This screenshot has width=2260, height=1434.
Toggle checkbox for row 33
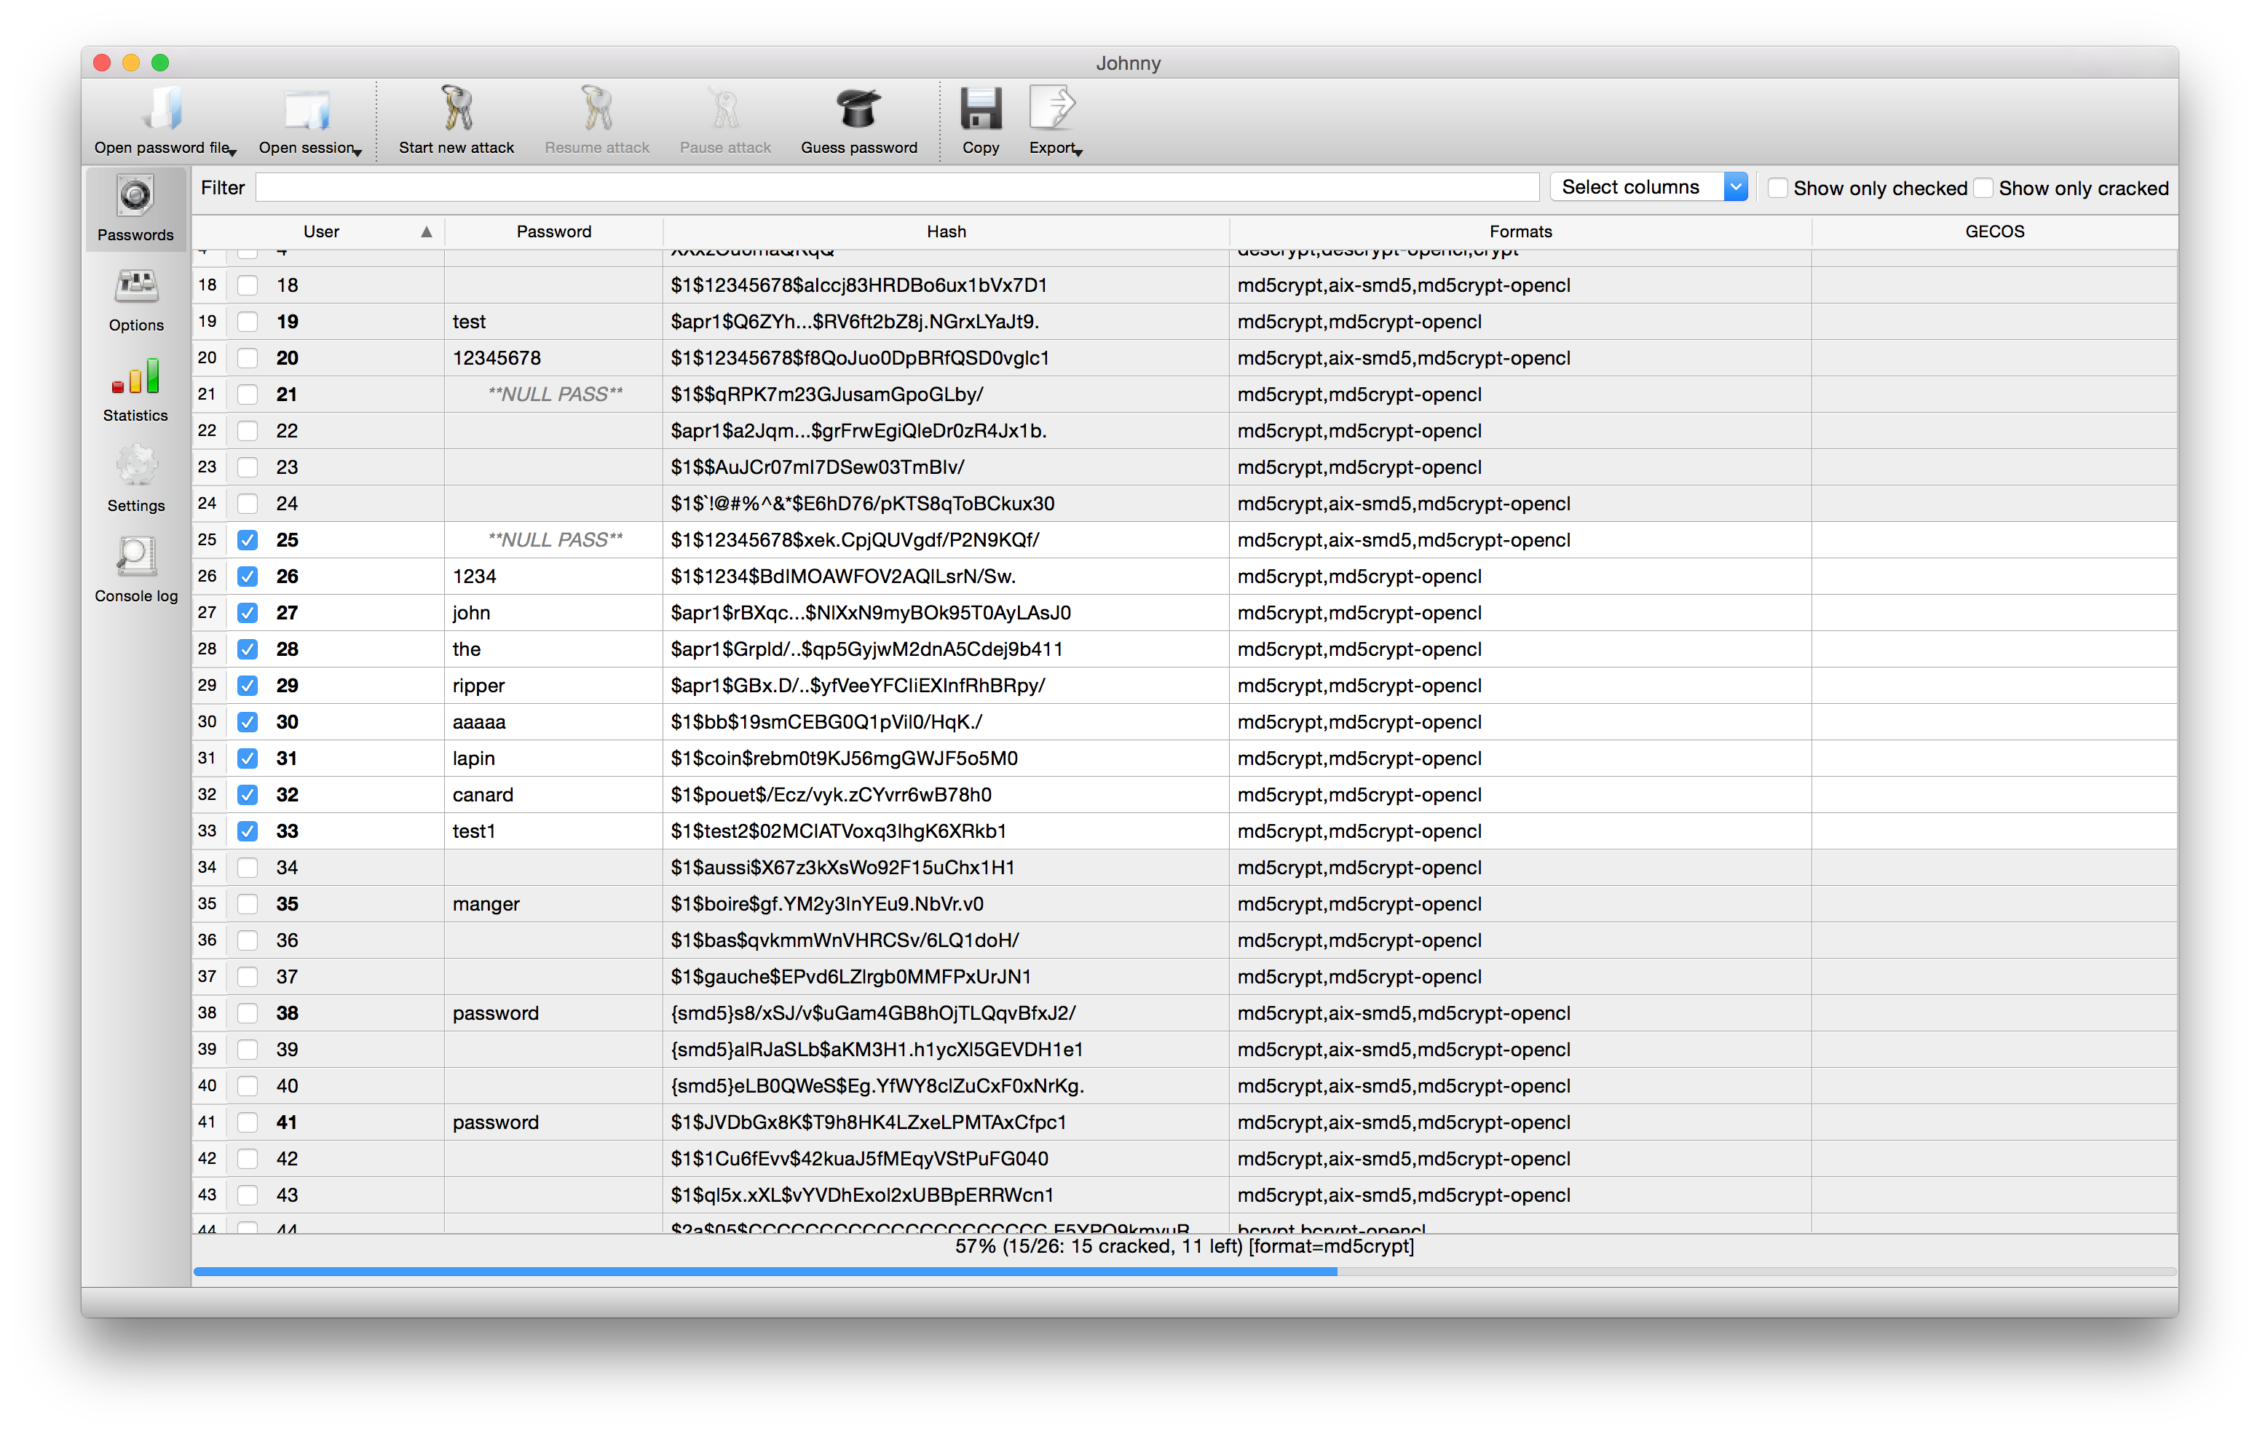(249, 830)
